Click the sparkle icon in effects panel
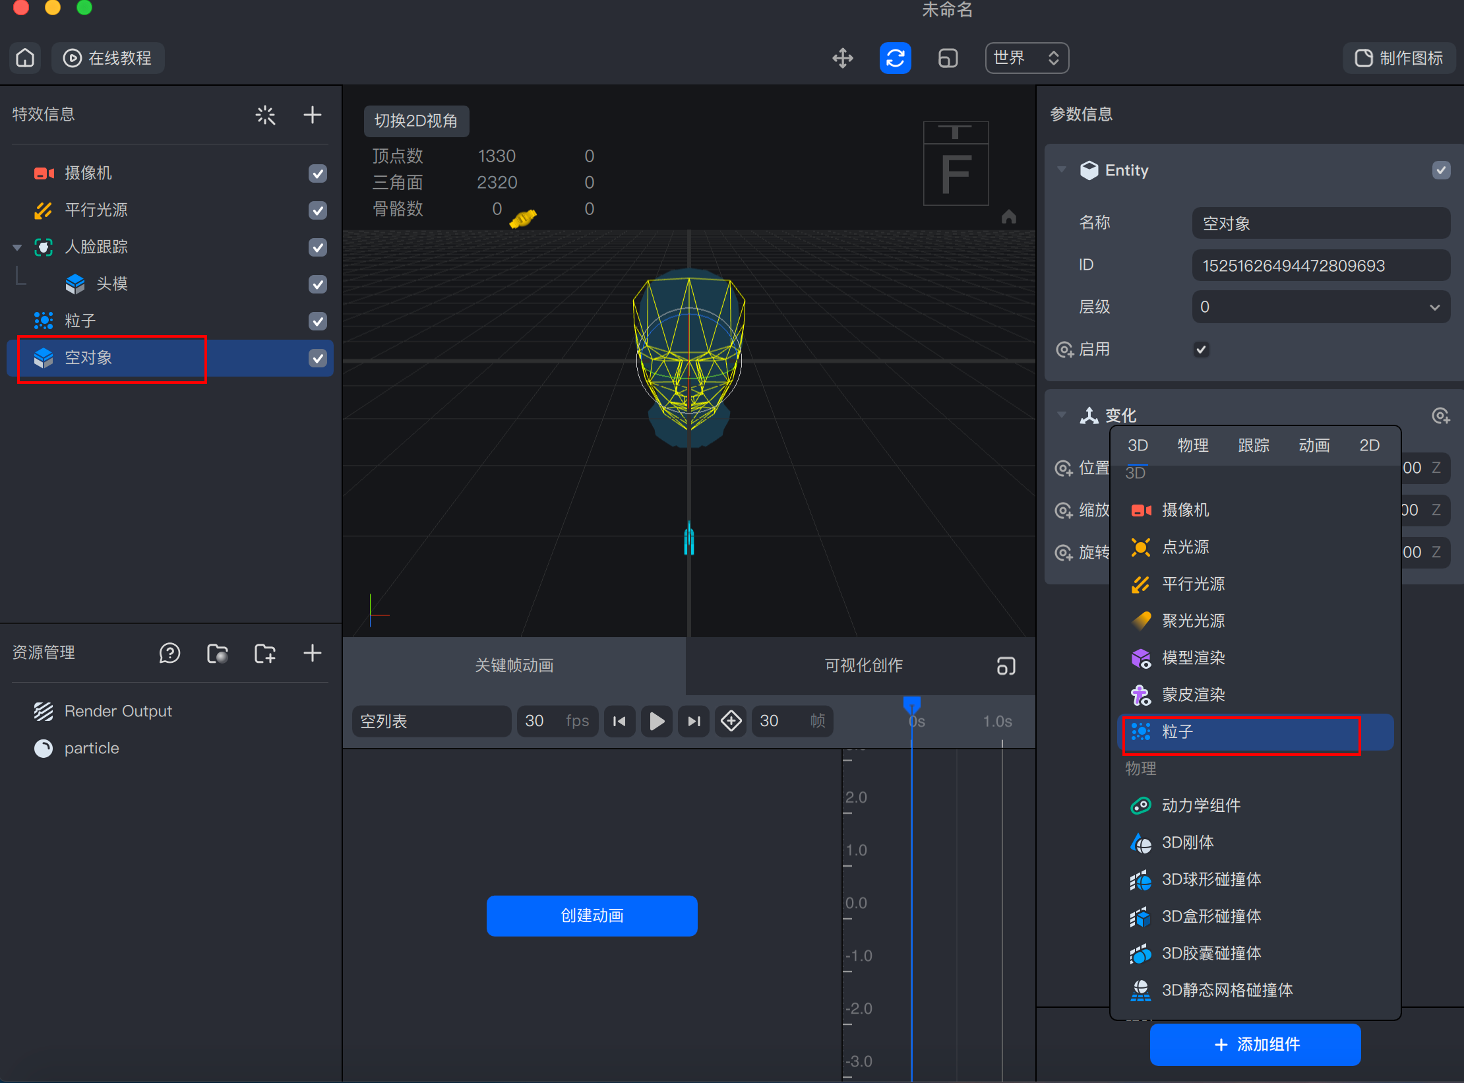This screenshot has height=1083, width=1464. (x=265, y=115)
